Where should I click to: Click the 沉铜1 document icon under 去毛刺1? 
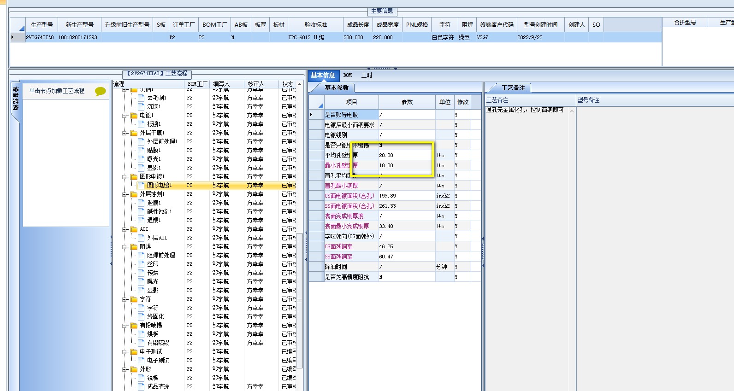[x=141, y=106]
